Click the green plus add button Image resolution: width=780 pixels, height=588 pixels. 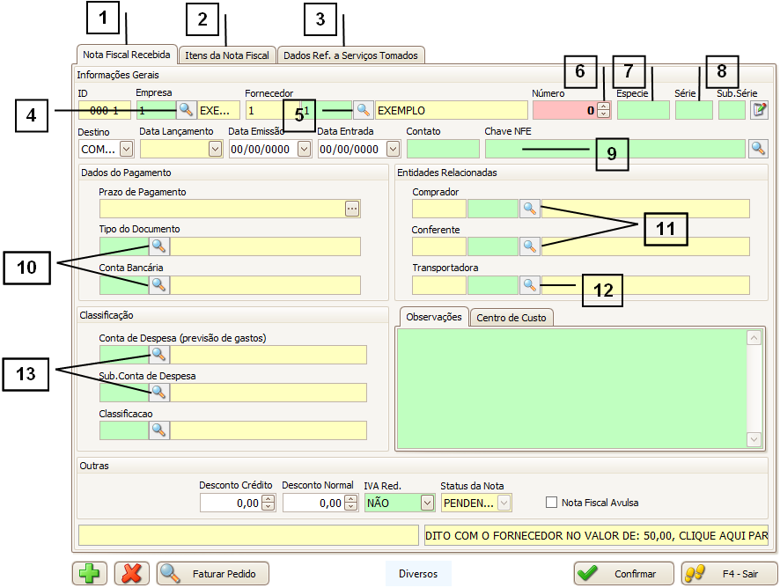tap(90, 574)
